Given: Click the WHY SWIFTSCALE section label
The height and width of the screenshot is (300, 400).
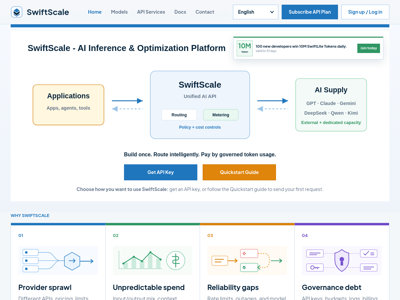Looking at the screenshot, I should 30,216.
